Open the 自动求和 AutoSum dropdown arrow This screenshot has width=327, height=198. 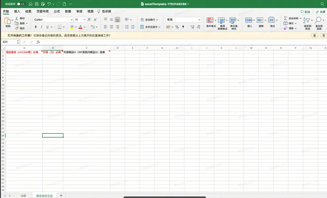click(301, 18)
